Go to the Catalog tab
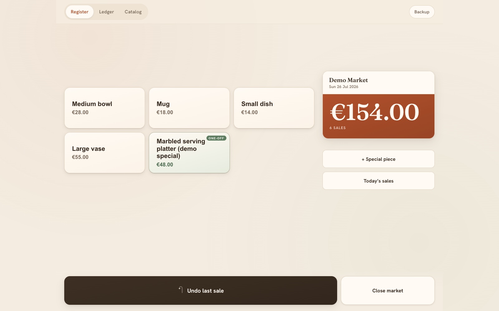Viewport: 499px width, 311px height. [x=133, y=12]
